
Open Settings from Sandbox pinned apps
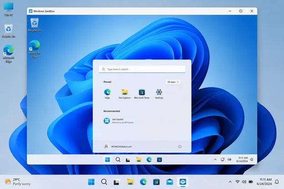[x=159, y=94]
